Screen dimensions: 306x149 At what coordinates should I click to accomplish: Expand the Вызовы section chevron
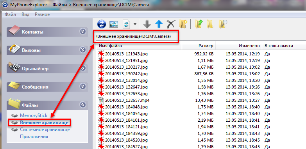83,50
